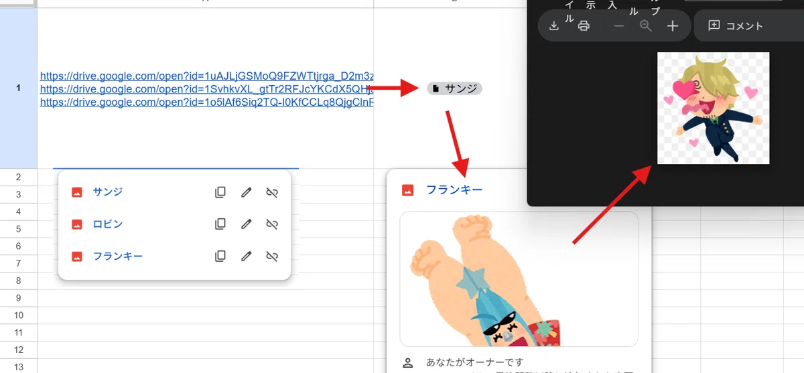804x373 pixels.
Task: Click the red image icon beside ロビン
Action: coord(77,224)
